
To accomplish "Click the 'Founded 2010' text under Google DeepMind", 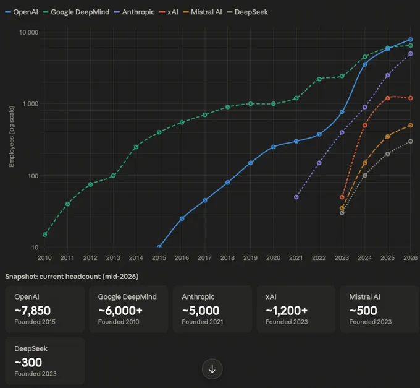I will point(119,322).
